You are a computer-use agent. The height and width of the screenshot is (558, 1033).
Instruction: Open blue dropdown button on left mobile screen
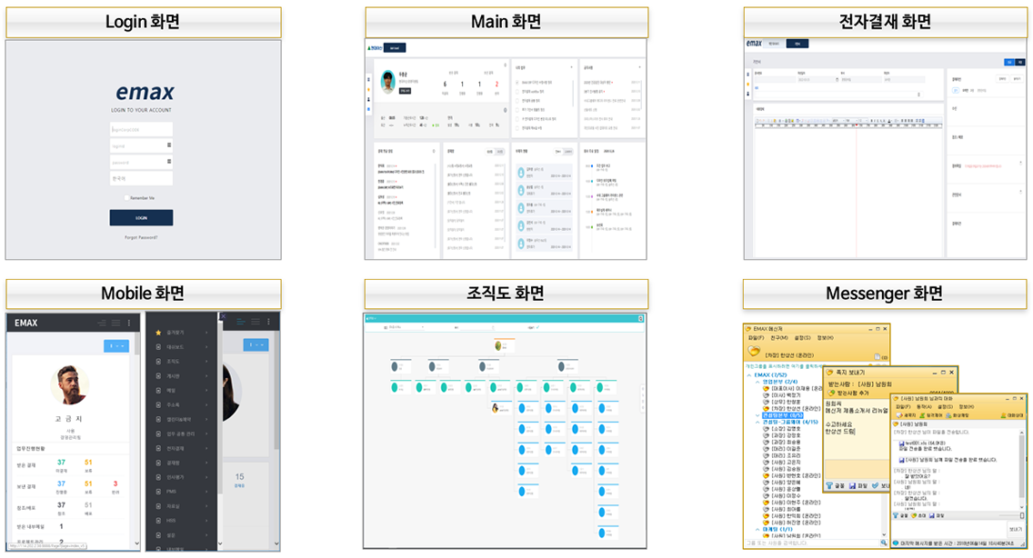coord(116,346)
